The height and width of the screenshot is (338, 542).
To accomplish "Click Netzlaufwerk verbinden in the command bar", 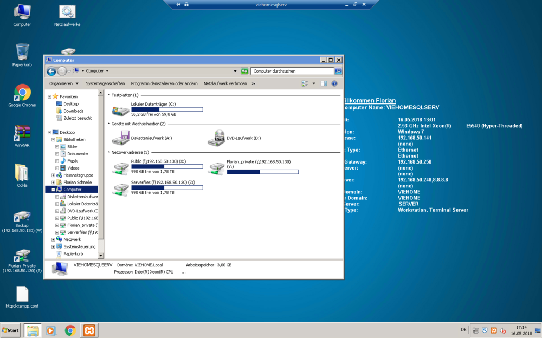I will (x=225, y=84).
